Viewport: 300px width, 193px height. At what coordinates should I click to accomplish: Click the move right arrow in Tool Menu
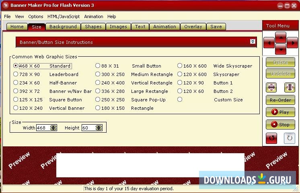point(292,43)
